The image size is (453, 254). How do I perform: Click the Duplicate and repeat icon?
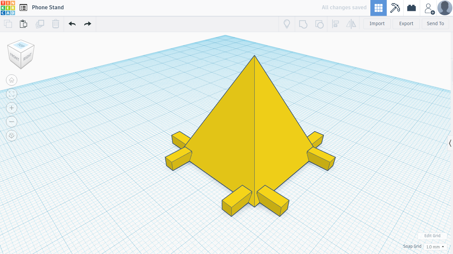(x=40, y=24)
